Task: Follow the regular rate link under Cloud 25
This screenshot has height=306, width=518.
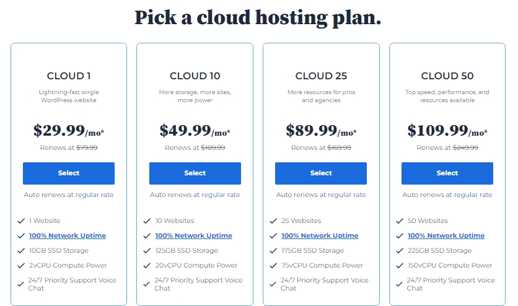Action: pos(347,195)
